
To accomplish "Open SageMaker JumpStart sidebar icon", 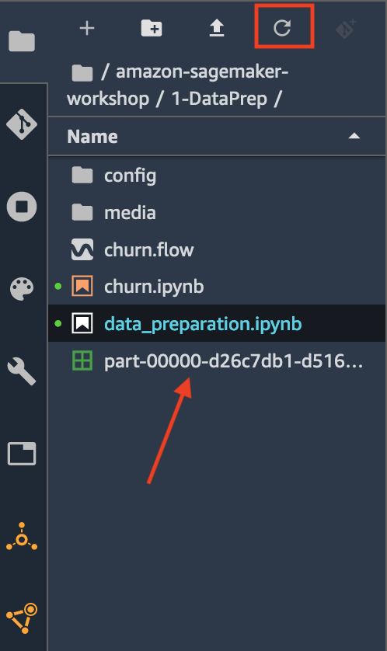I will click(22, 538).
